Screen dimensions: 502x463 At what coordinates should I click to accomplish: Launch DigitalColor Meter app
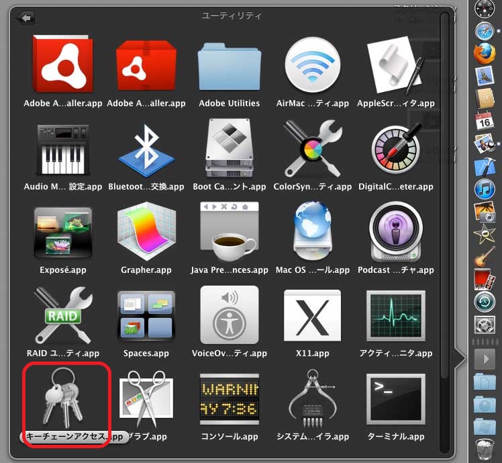coord(395,152)
